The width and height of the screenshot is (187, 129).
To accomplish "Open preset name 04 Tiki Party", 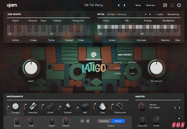I will [94, 5].
